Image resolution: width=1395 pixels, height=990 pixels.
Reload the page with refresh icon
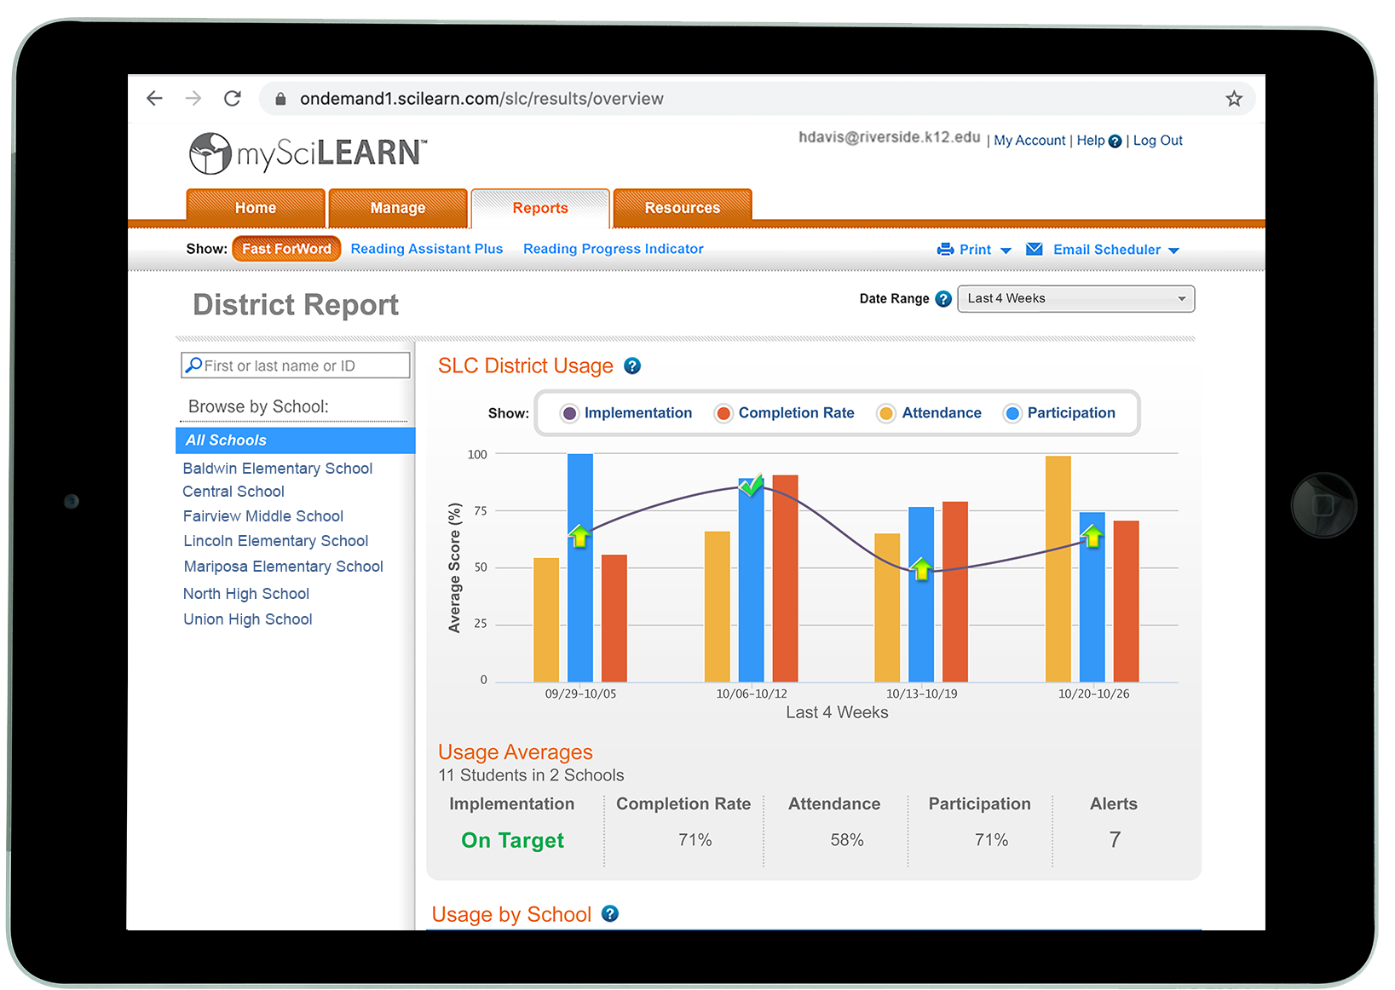(233, 98)
